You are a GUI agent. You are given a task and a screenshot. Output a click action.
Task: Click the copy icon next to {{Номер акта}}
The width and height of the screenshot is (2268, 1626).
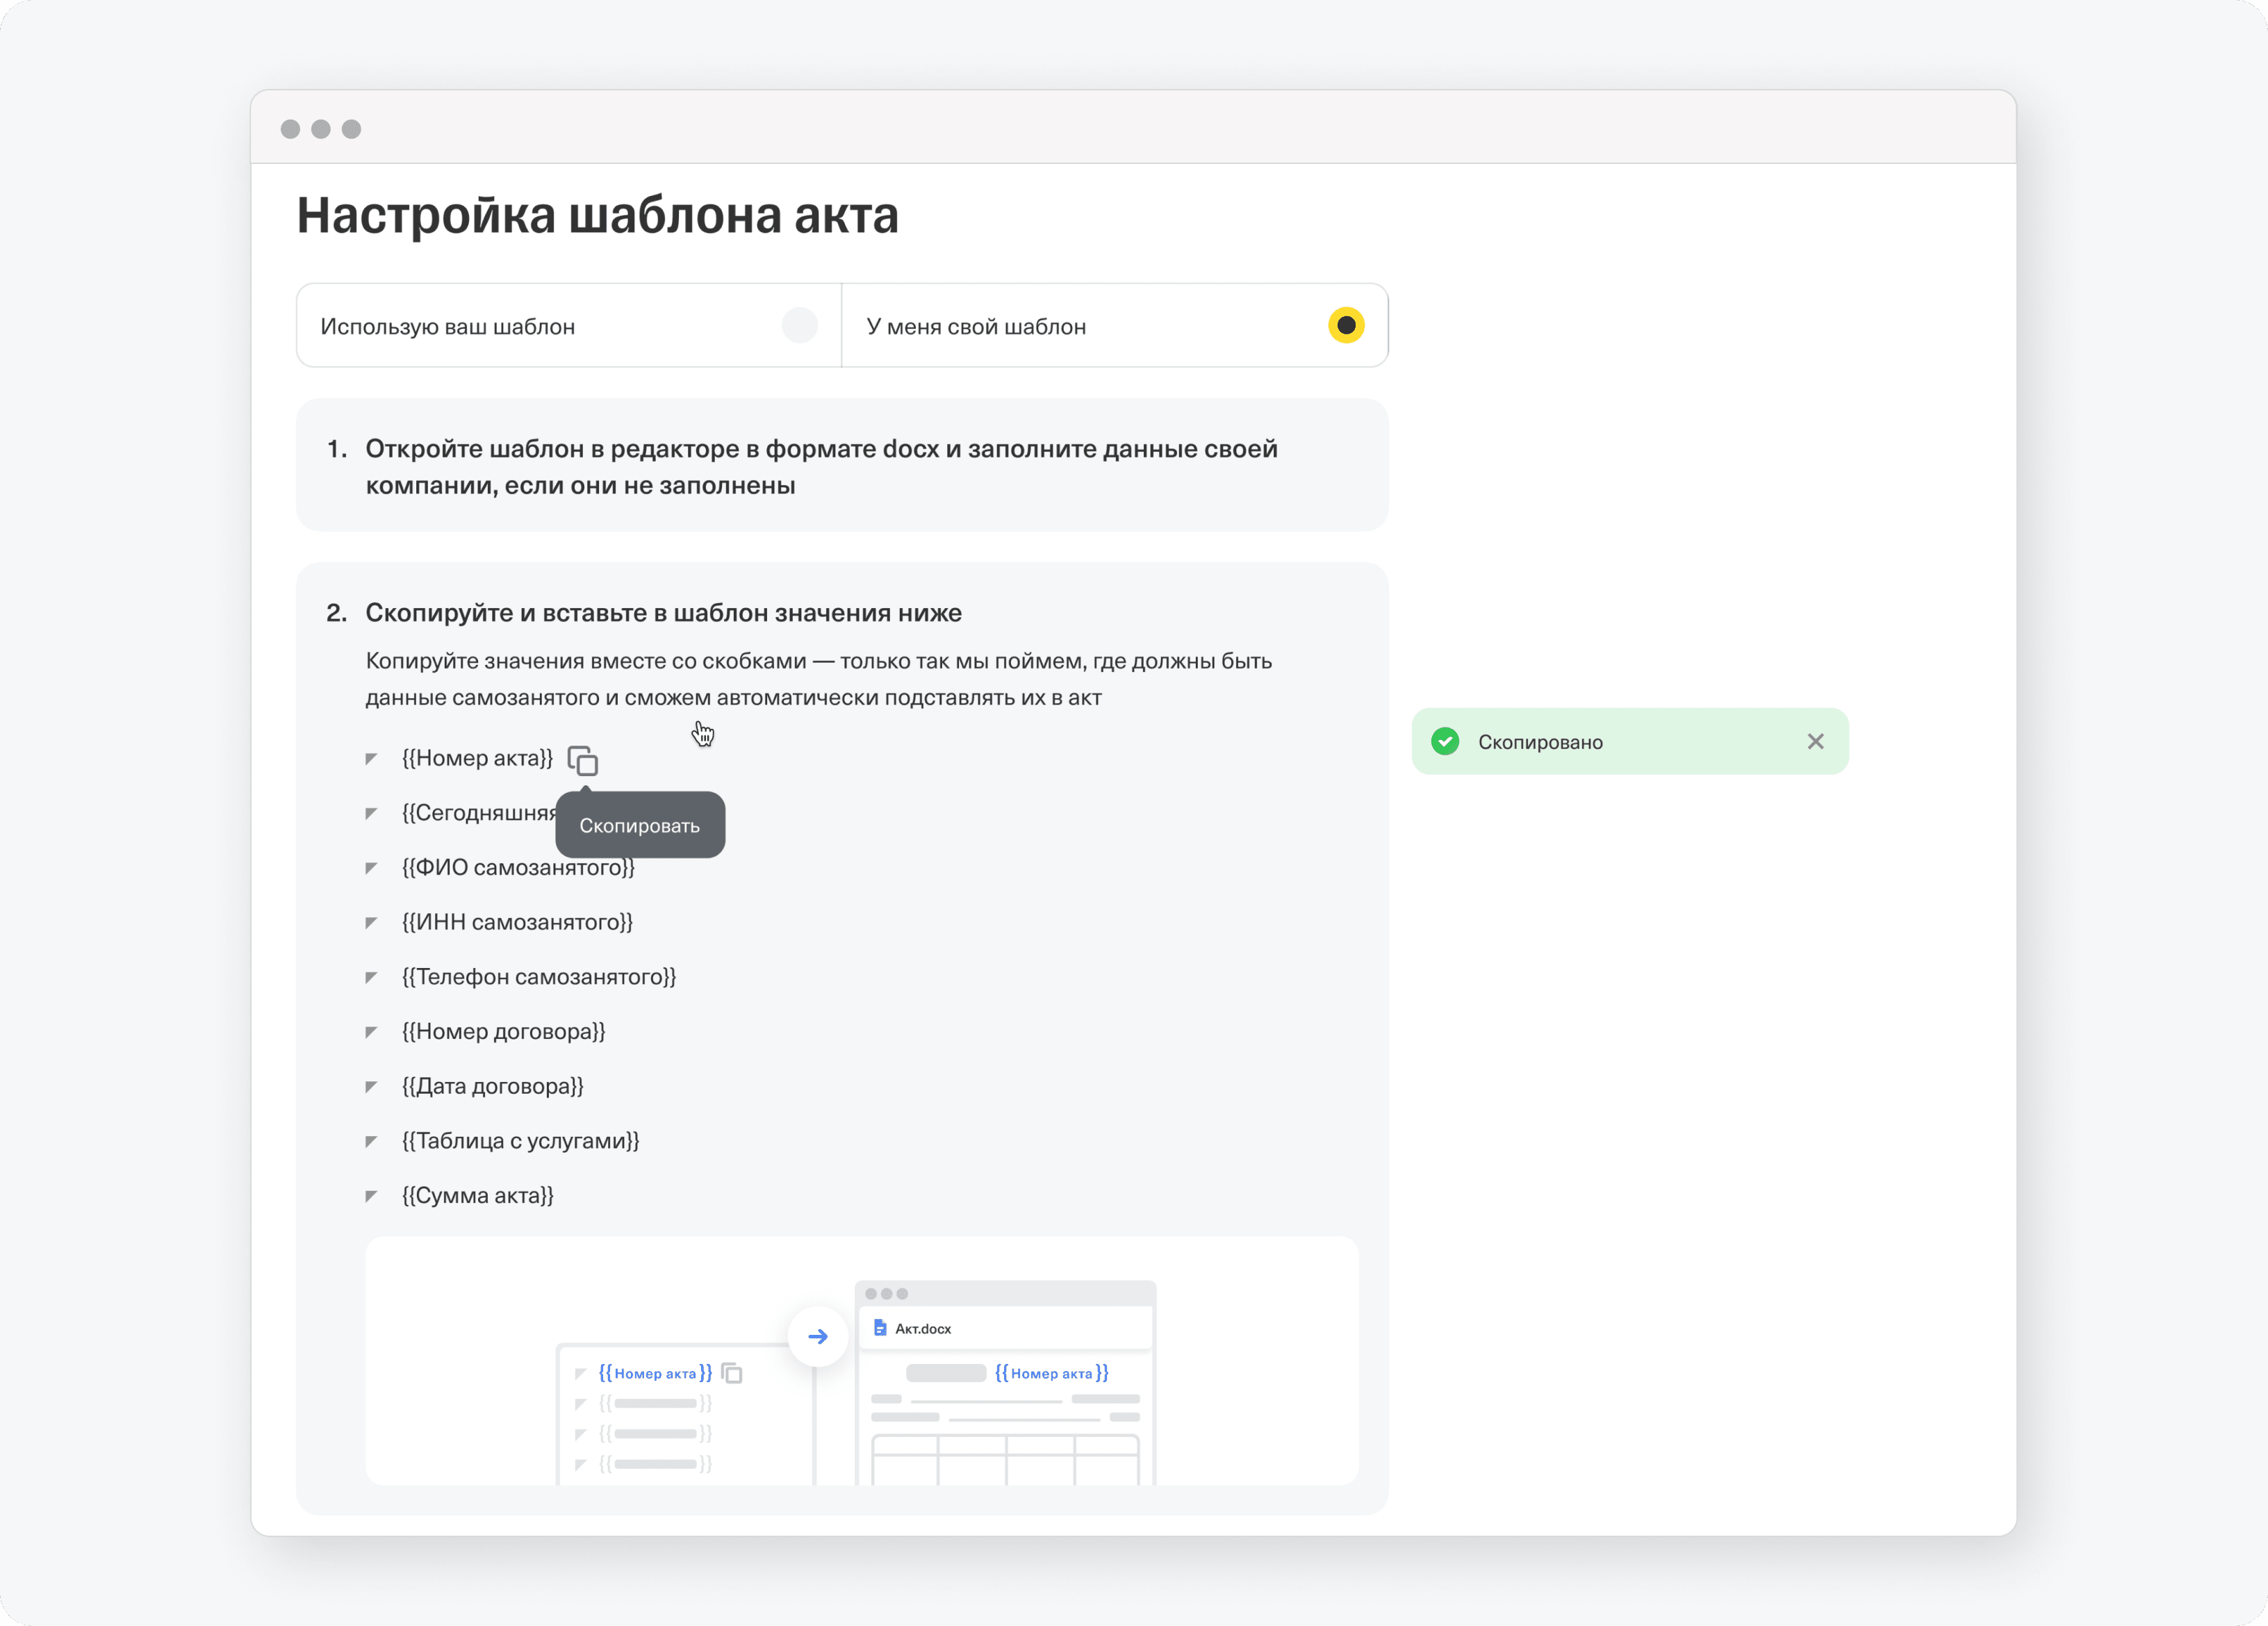(582, 761)
